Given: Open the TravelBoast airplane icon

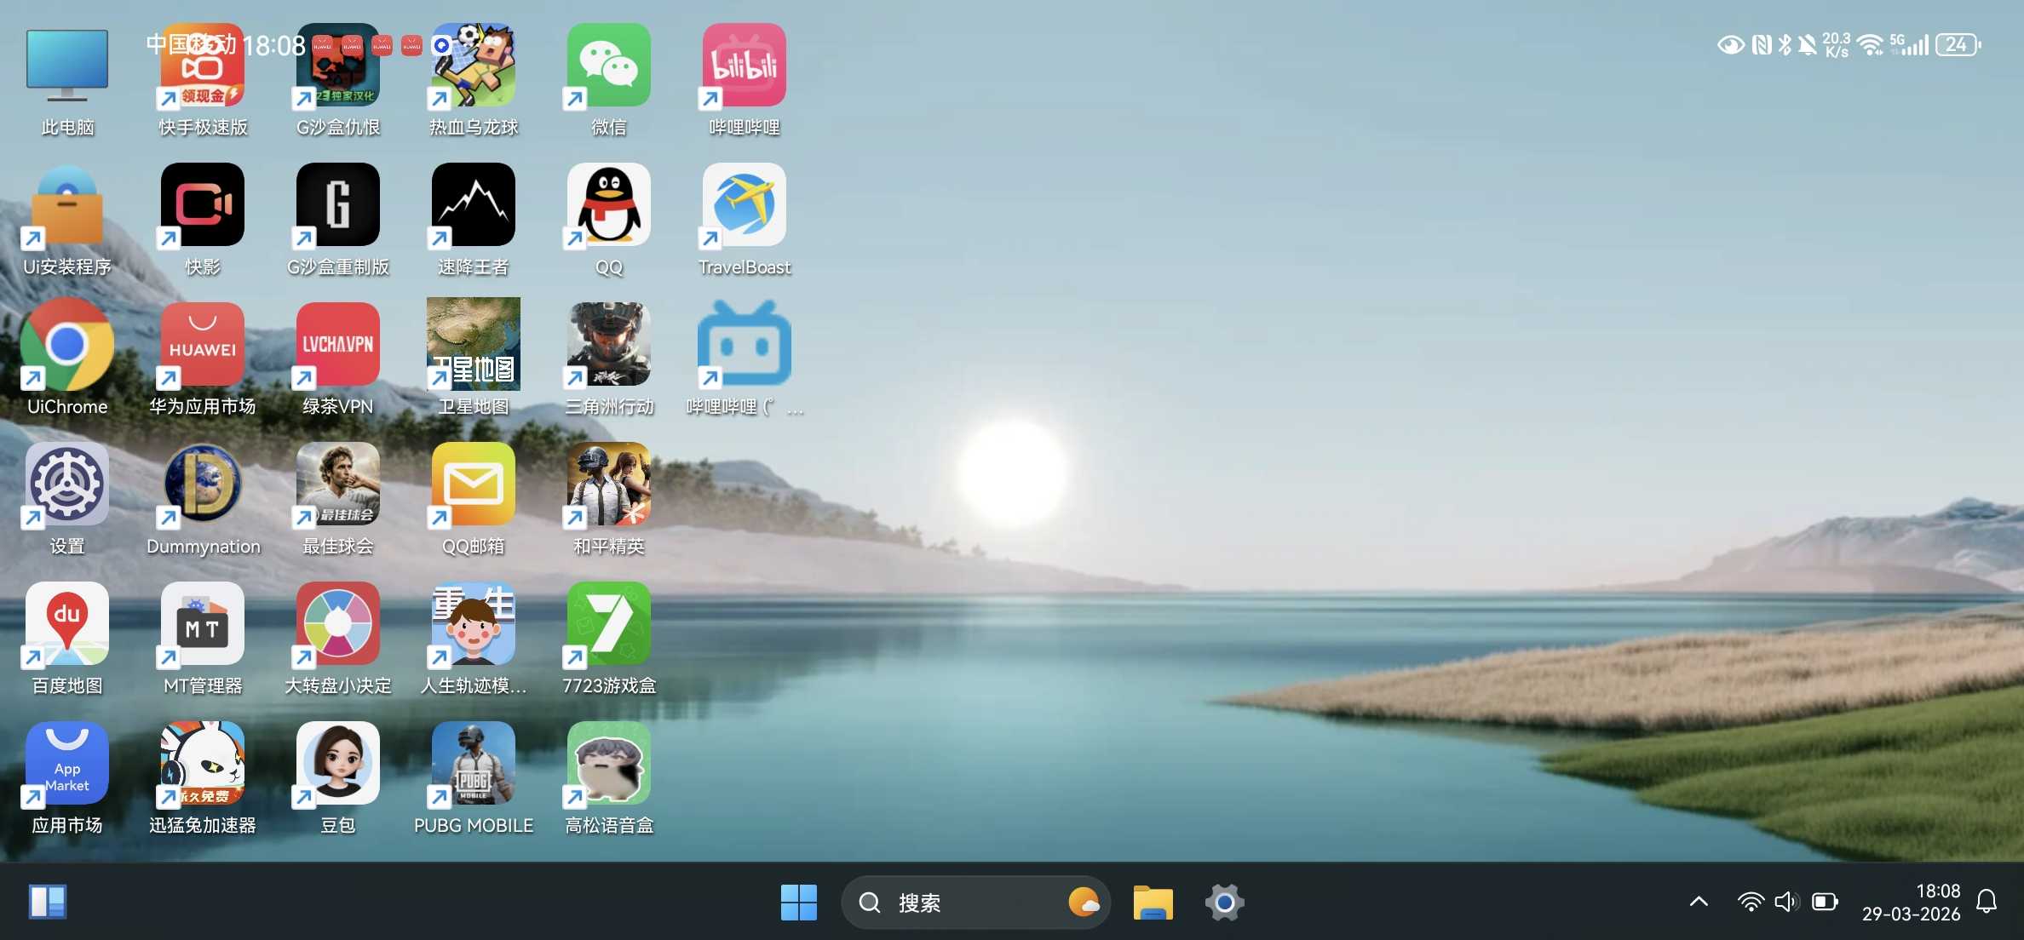Looking at the screenshot, I should point(744,205).
